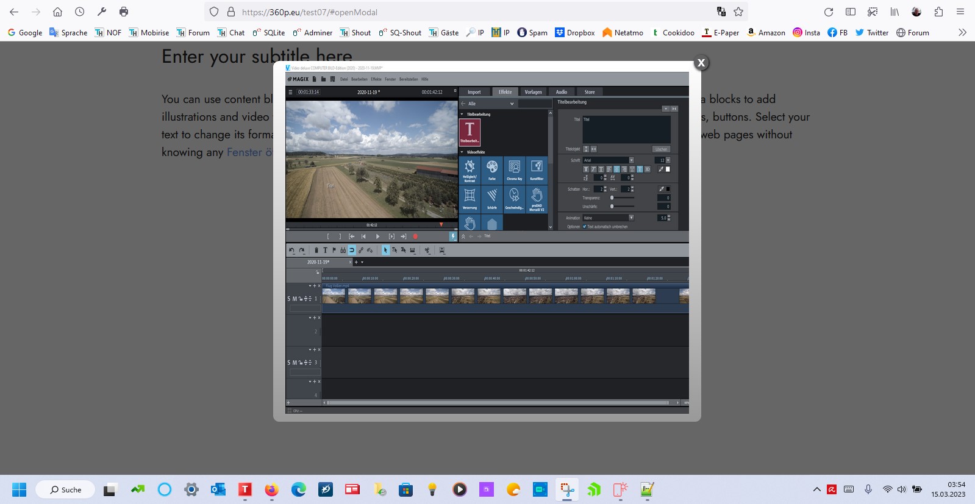The image size is (975, 504).
Task: Toggle the 3D text style button
Action: [647, 169]
